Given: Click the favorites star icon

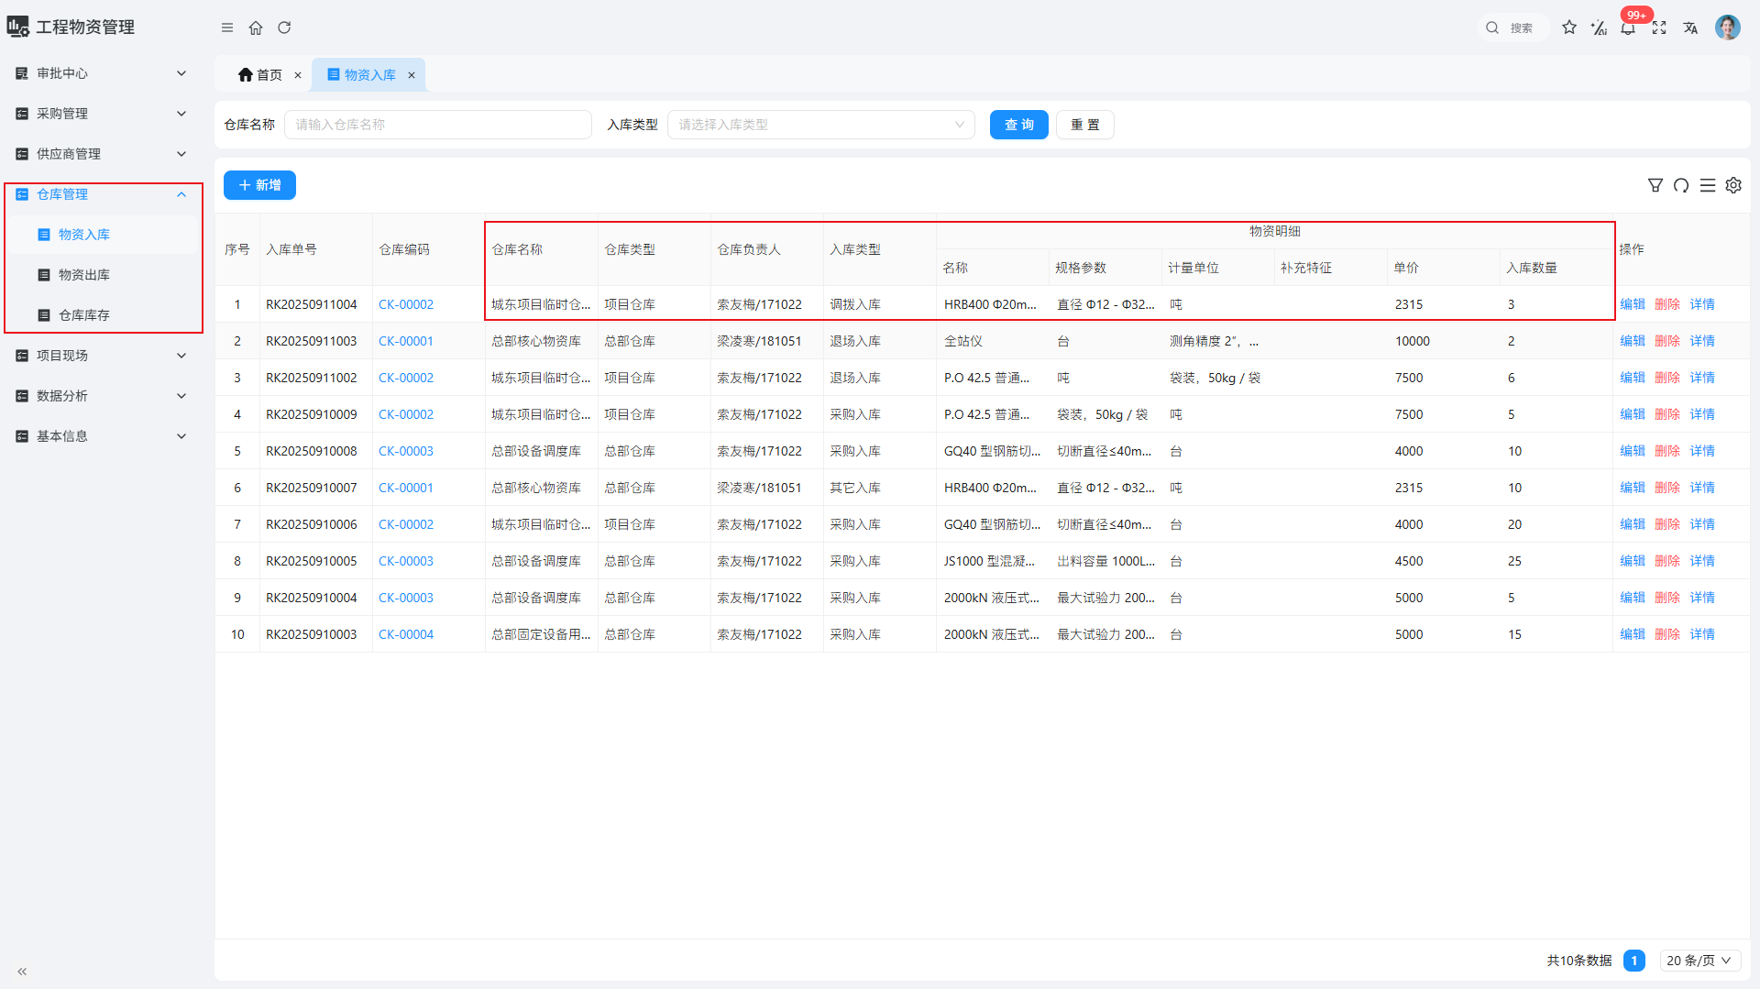Looking at the screenshot, I should tap(1569, 27).
